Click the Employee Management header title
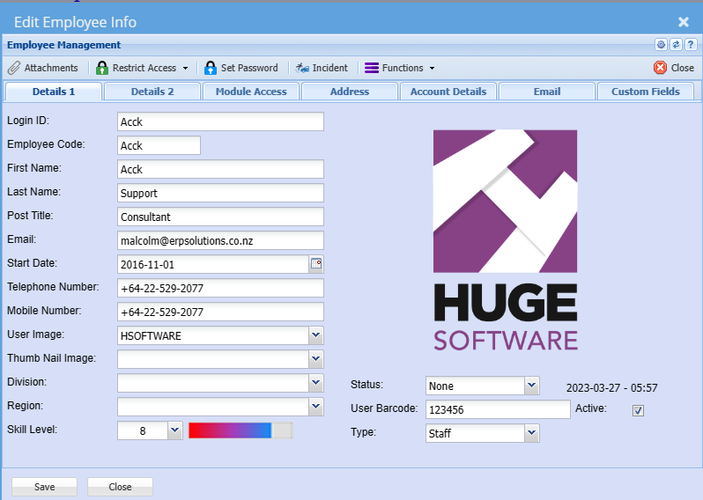 63,45
